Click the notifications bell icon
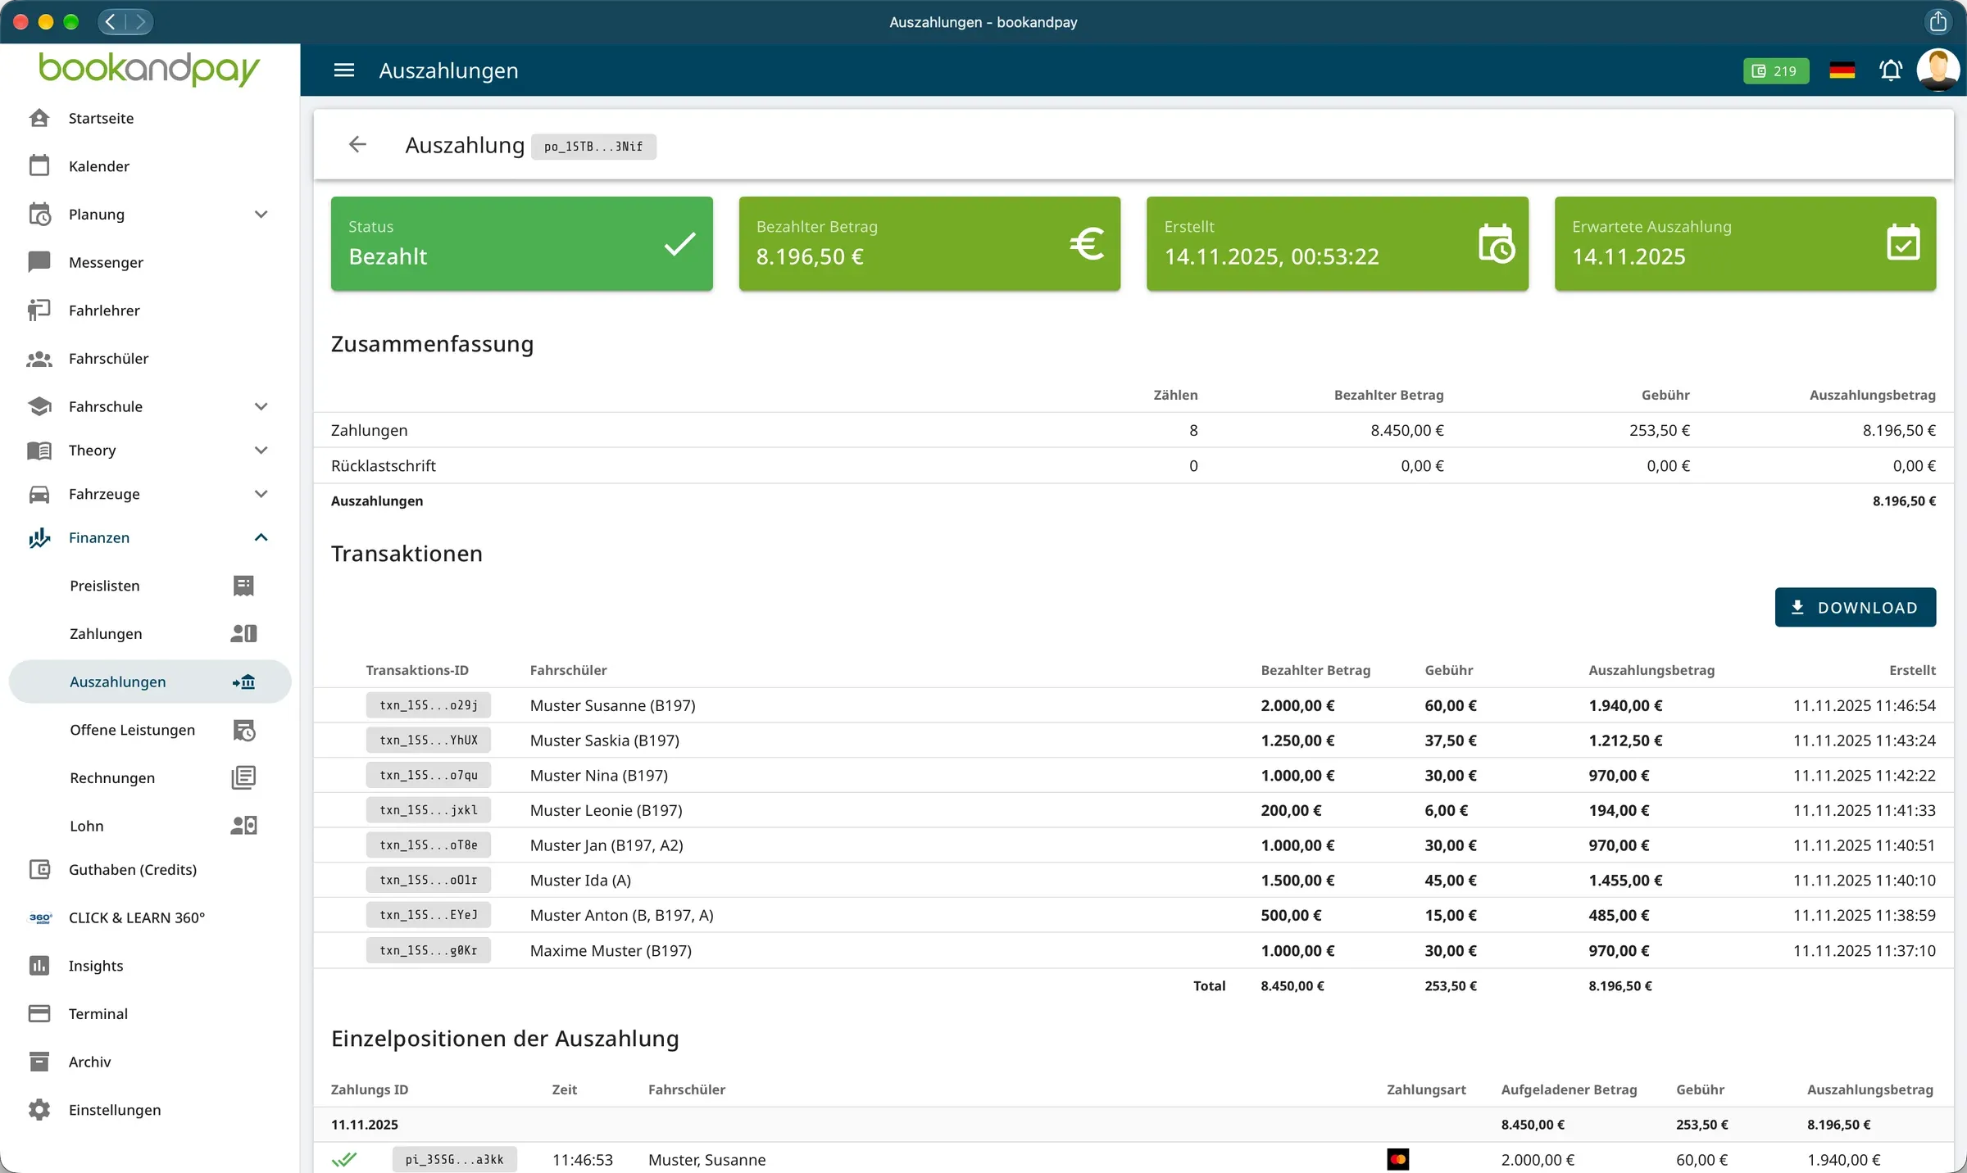The height and width of the screenshot is (1173, 1967). (x=1891, y=70)
